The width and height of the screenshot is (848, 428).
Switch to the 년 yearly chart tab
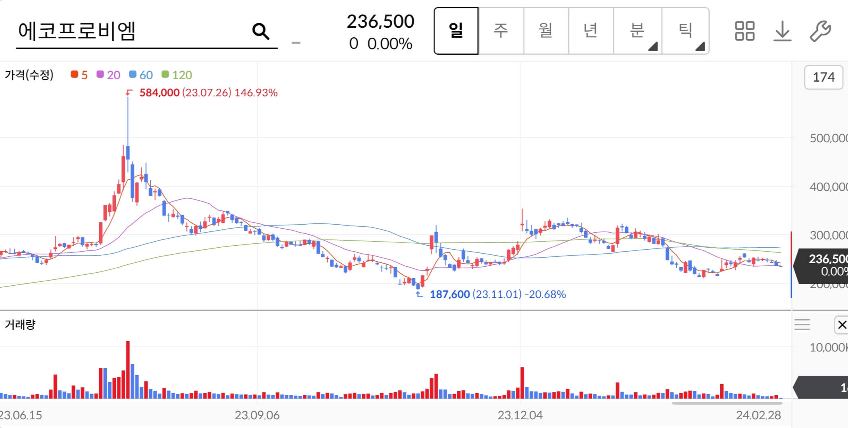(x=591, y=32)
